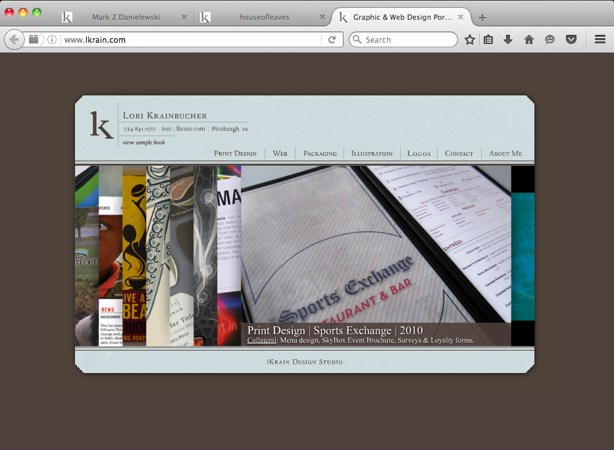Open the hamburger menu icon
Screen dimensions: 614x450
click(x=600, y=39)
